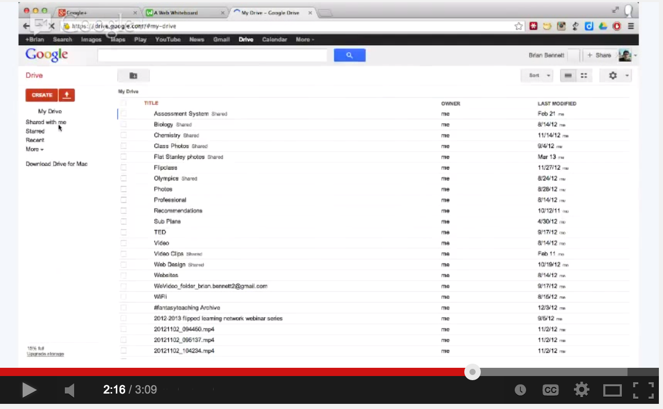Image resolution: width=663 pixels, height=409 pixels.
Task: Play the YouTube video
Action: click(x=29, y=390)
